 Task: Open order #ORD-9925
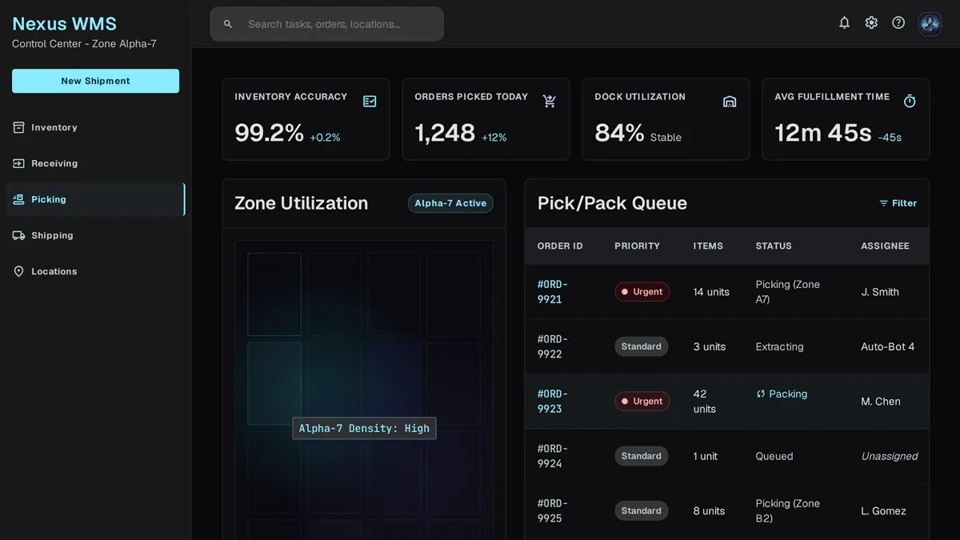553,510
